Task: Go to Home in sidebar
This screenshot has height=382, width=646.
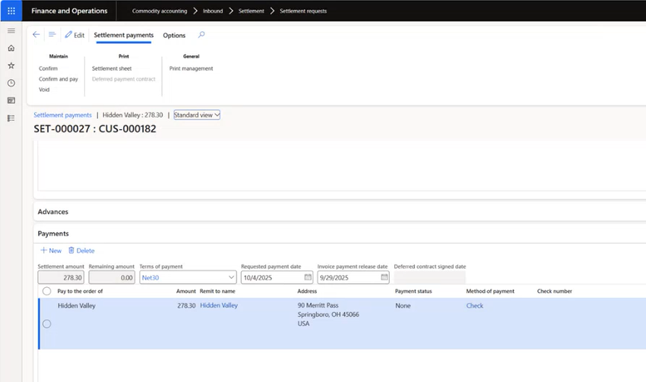Action: (11, 48)
